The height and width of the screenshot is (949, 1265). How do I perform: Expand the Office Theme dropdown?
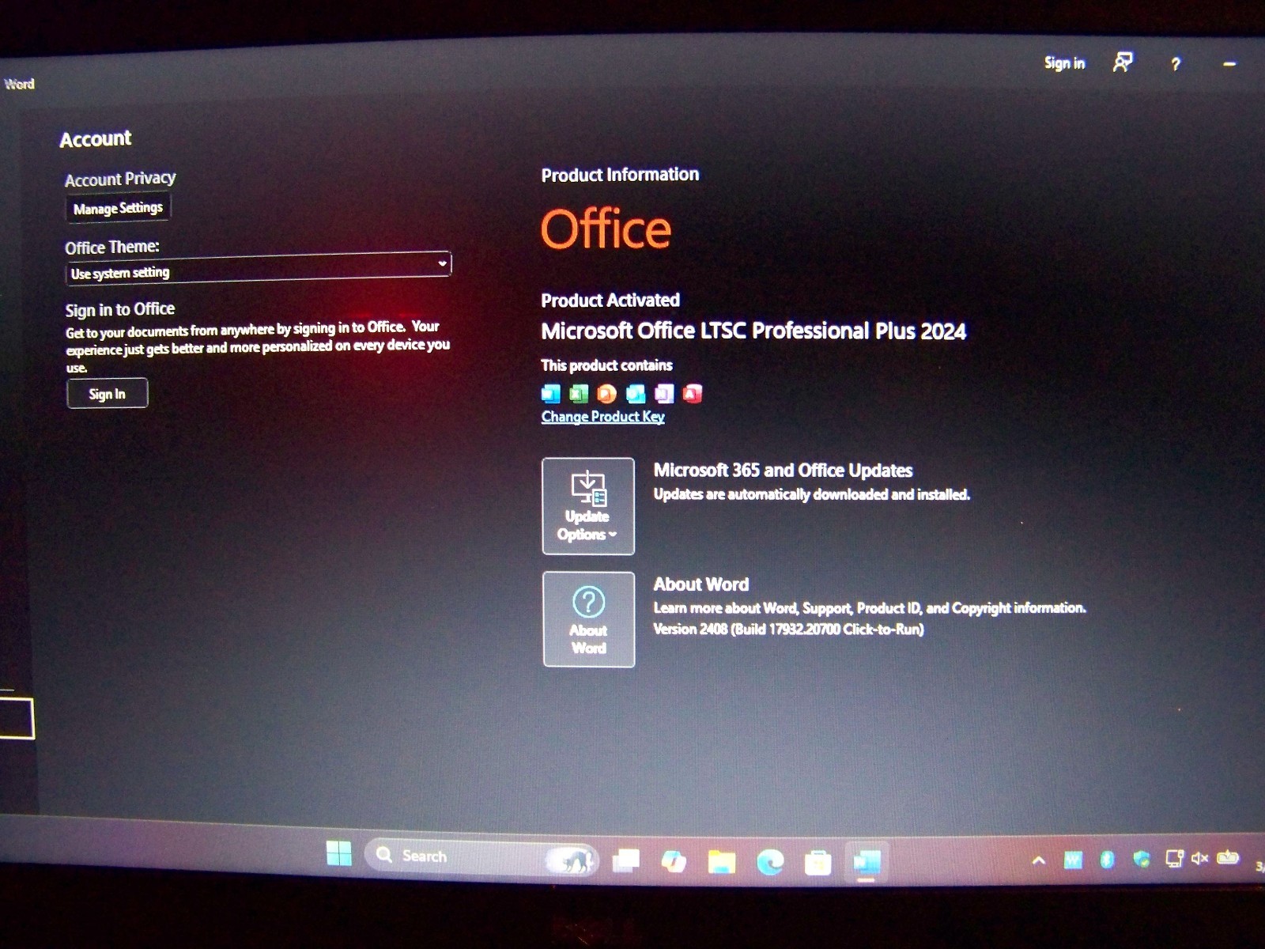258,267
